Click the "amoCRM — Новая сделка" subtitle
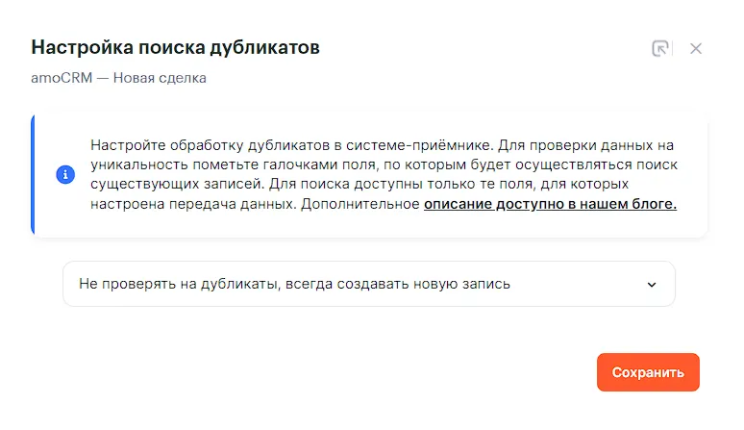 (119, 78)
